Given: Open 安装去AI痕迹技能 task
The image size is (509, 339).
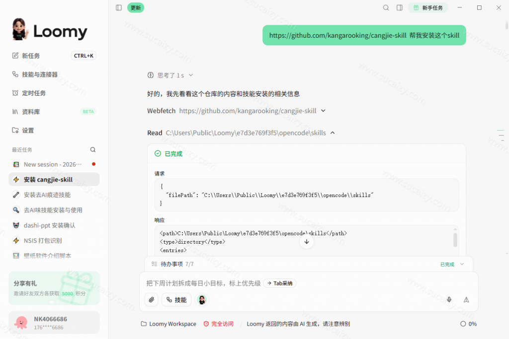Looking at the screenshot, I should point(54,195).
